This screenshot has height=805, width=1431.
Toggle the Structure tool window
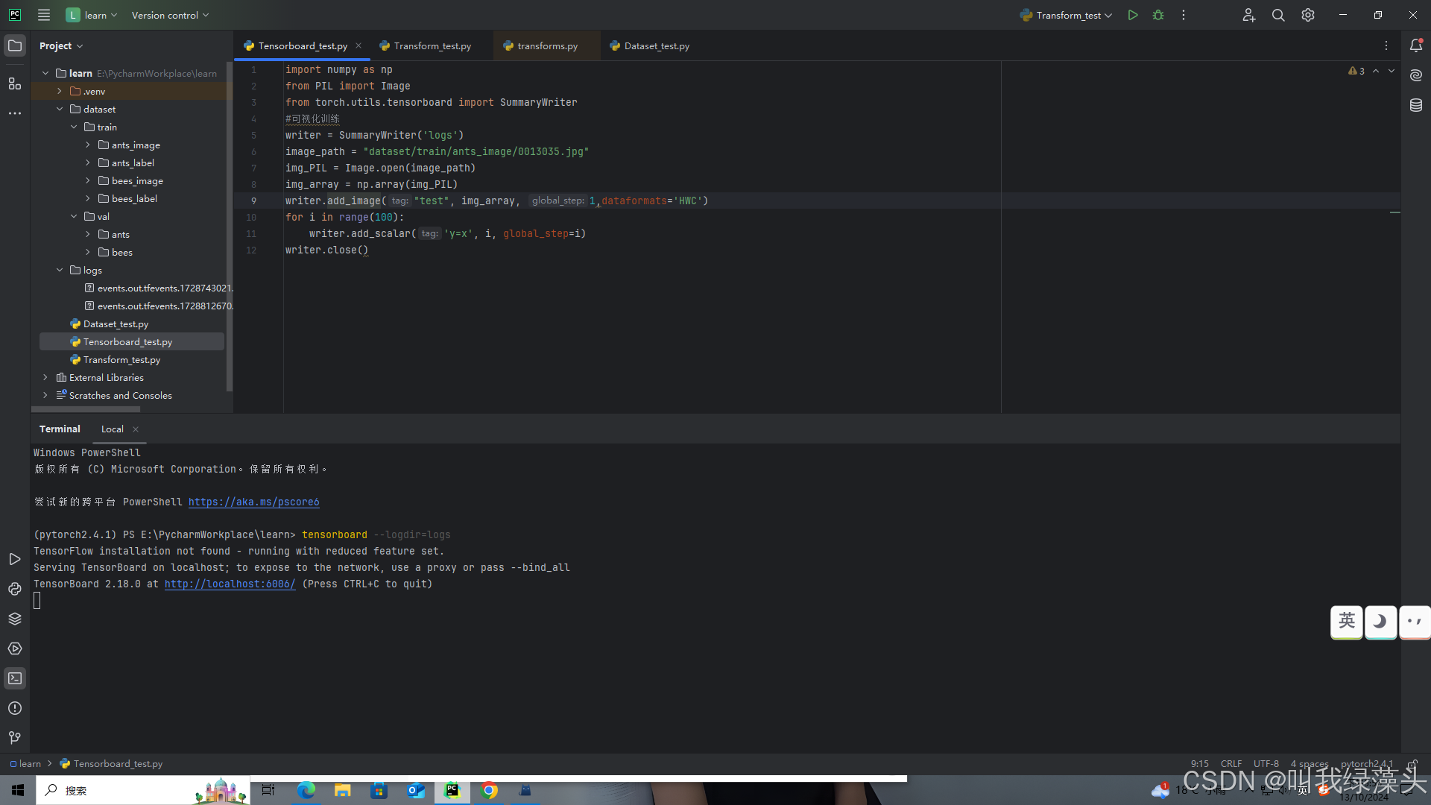pos(15,83)
